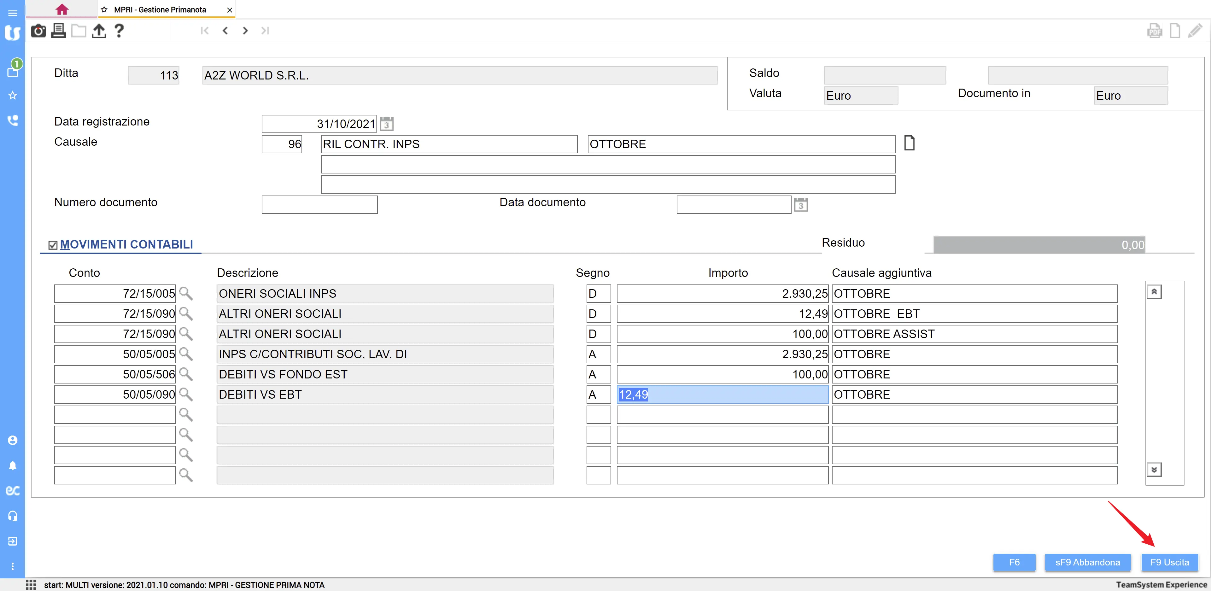Viewport: 1211px width, 591px height.
Task: Click notification bell in left sidebar
Action: point(13,465)
